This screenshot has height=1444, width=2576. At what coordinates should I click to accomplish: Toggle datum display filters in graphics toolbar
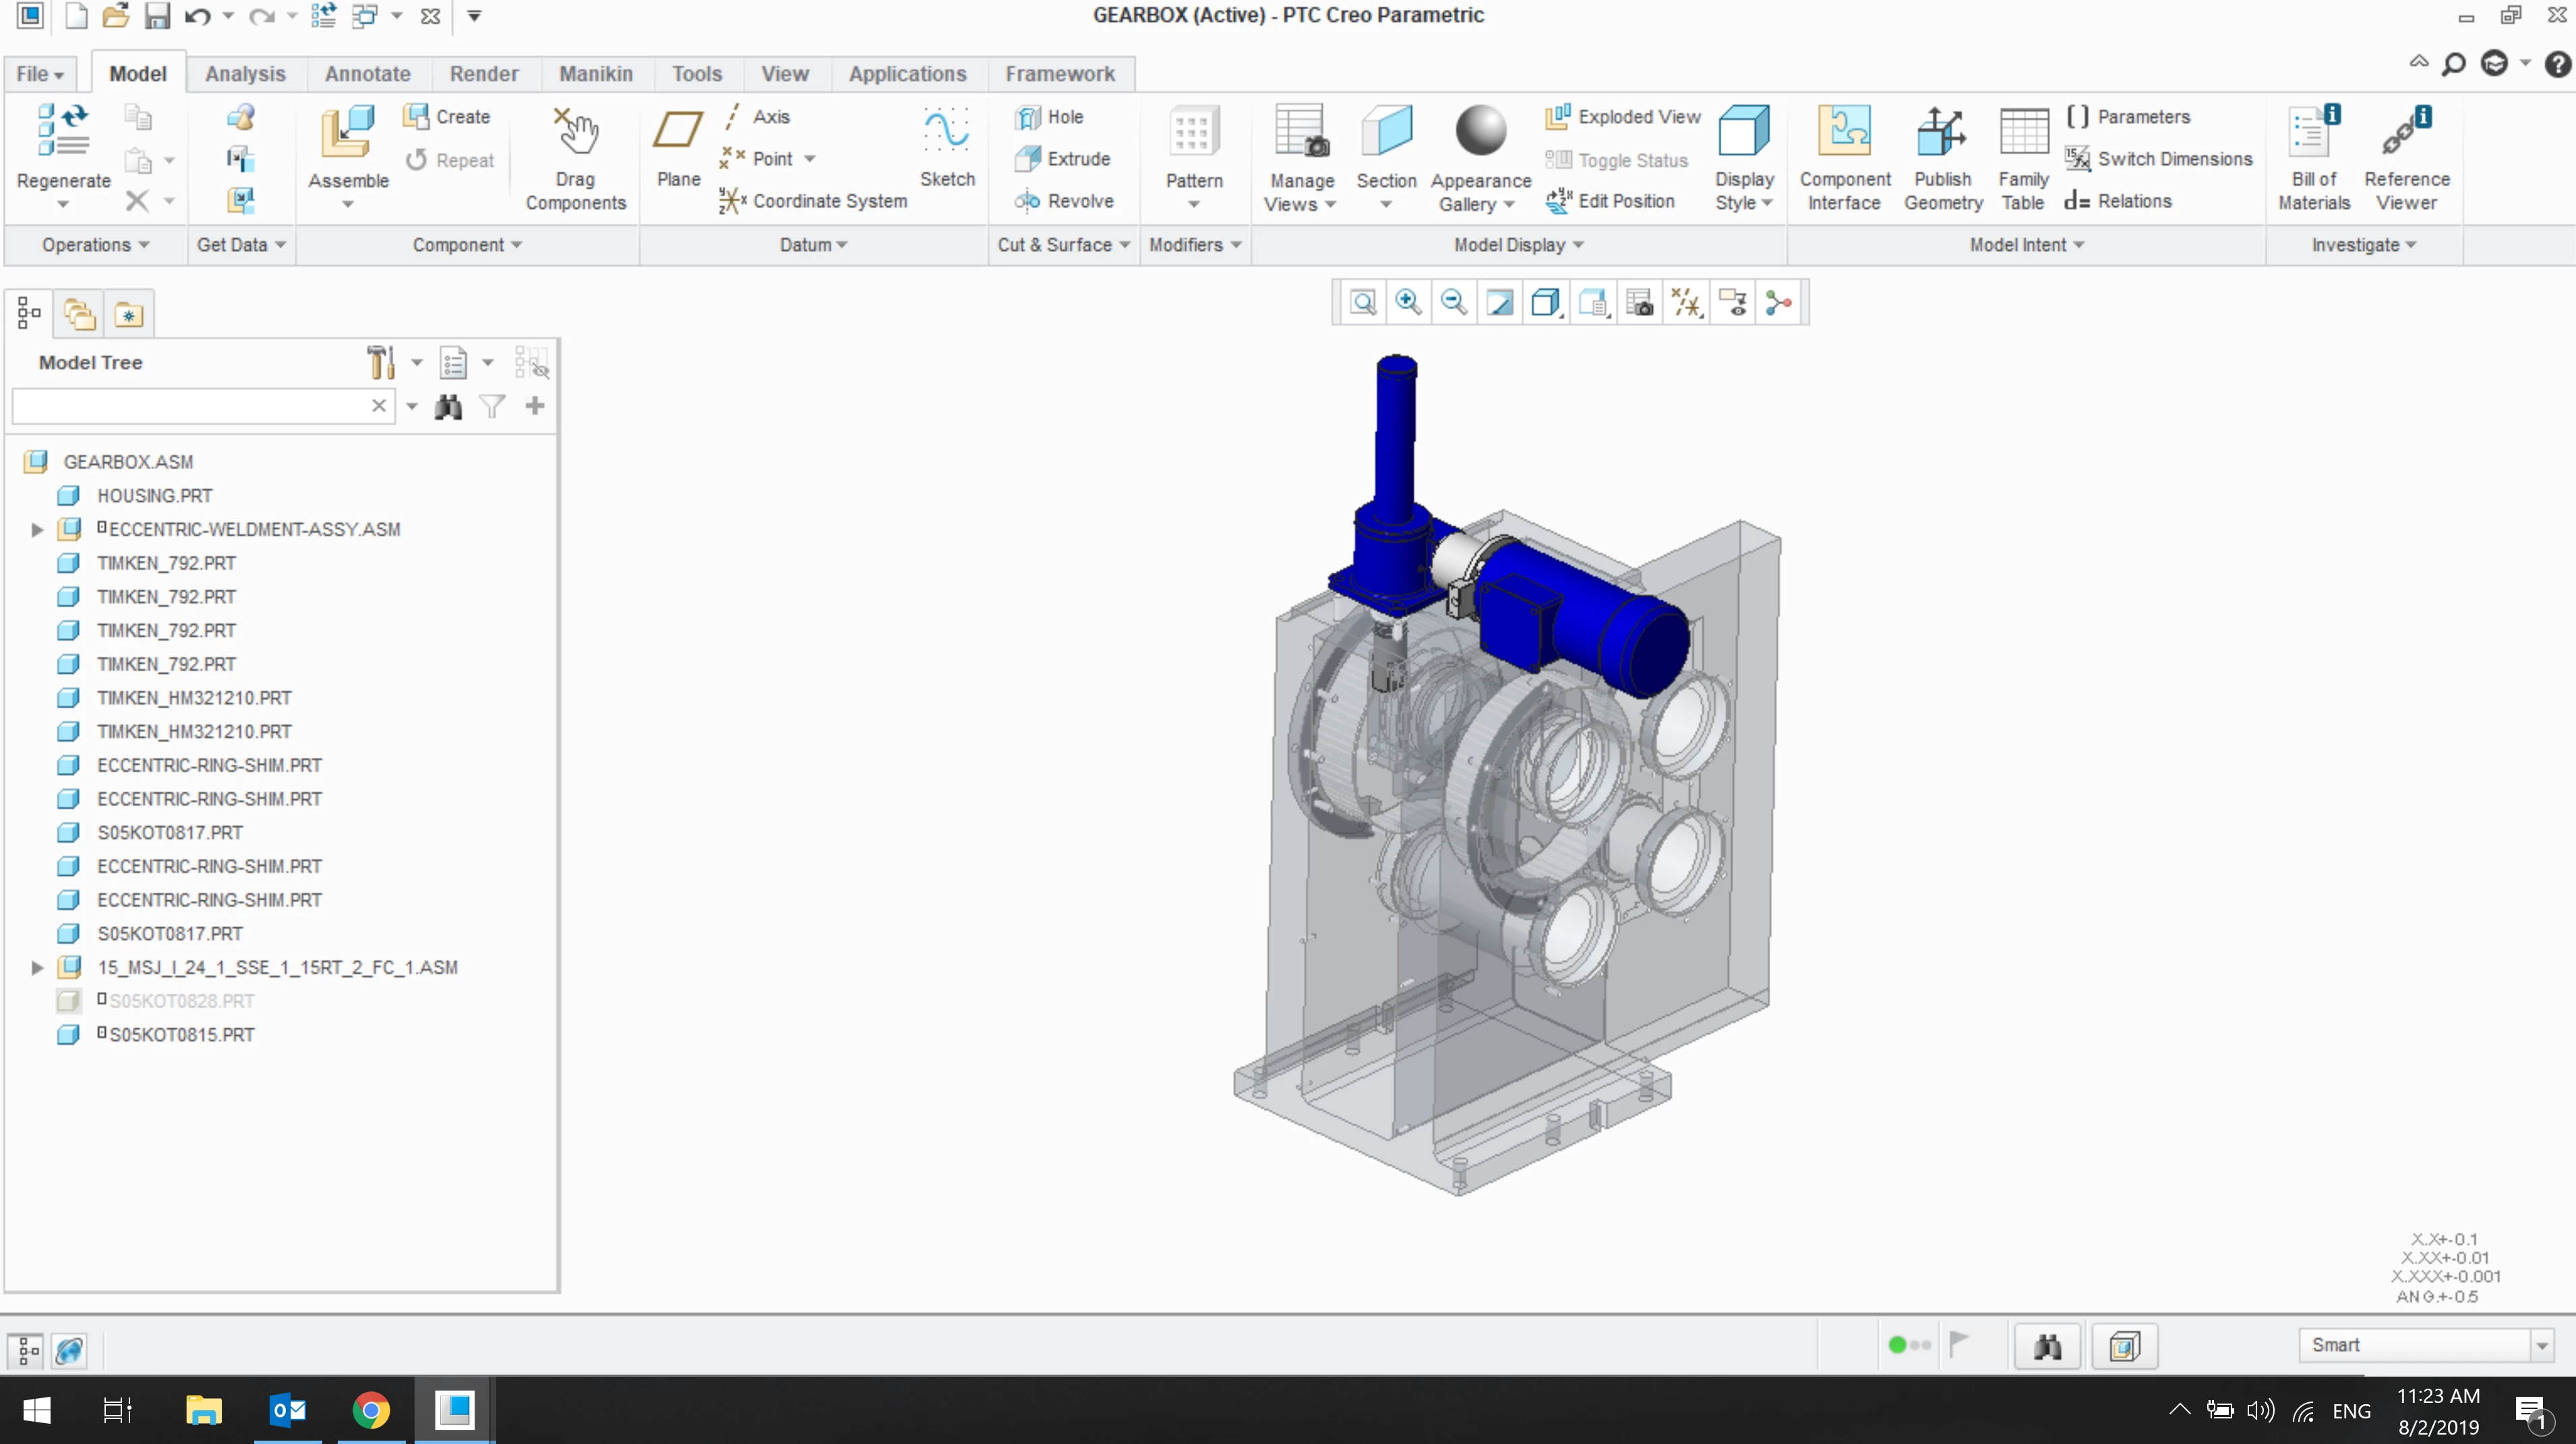(1686, 303)
